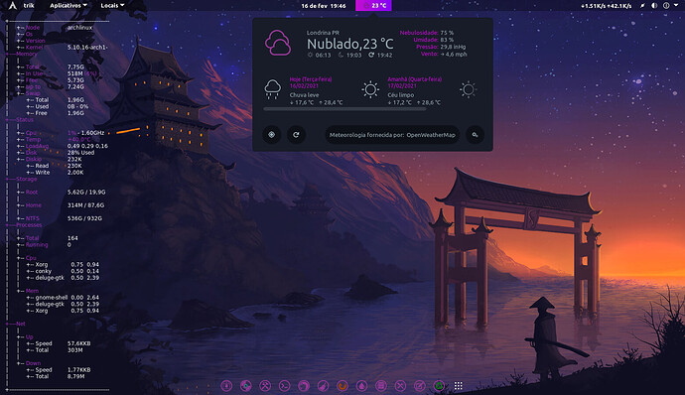Click the forecast horizontal scrollbar

point(344,109)
